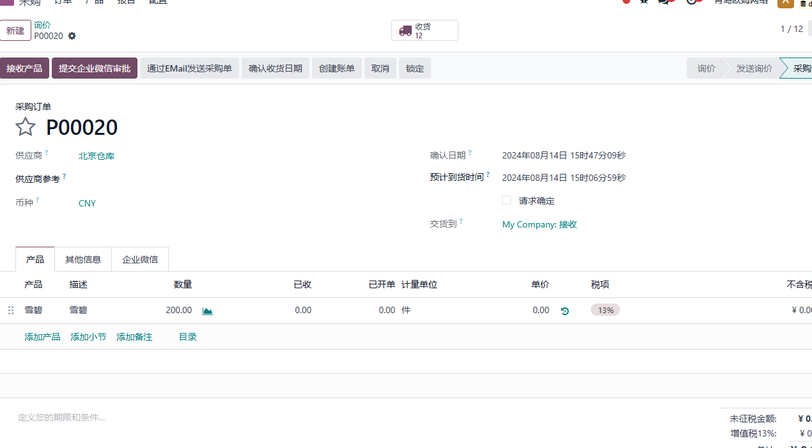Viewport: 812px width, 448px height.
Task: Open the 收货 12 receipts smart button
Action: [x=425, y=31]
